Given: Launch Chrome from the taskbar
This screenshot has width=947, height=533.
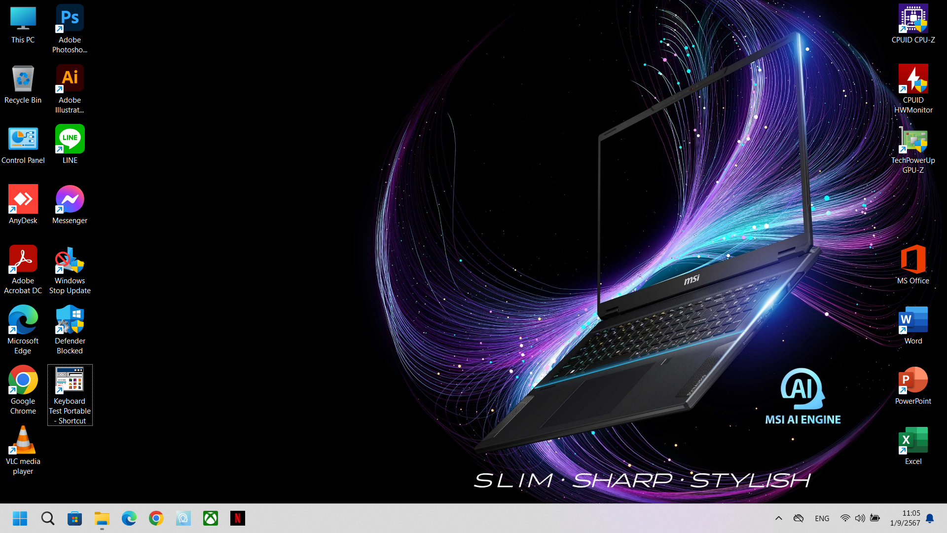Looking at the screenshot, I should tap(156, 518).
